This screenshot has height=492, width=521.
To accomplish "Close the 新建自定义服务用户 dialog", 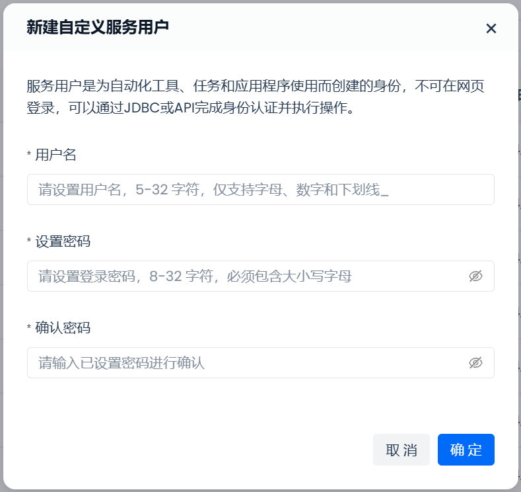I will click(491, 28).
